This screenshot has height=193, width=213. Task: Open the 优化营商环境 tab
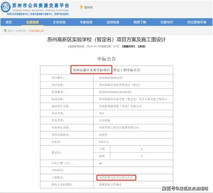point(197,22)
